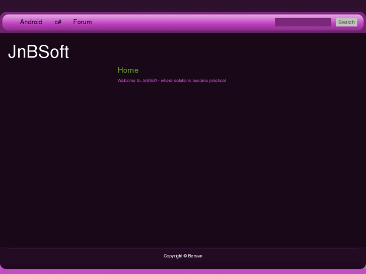Screen dimensions: 366x274
Task: Open the Forum menu item
Action: tap(83, 22)
